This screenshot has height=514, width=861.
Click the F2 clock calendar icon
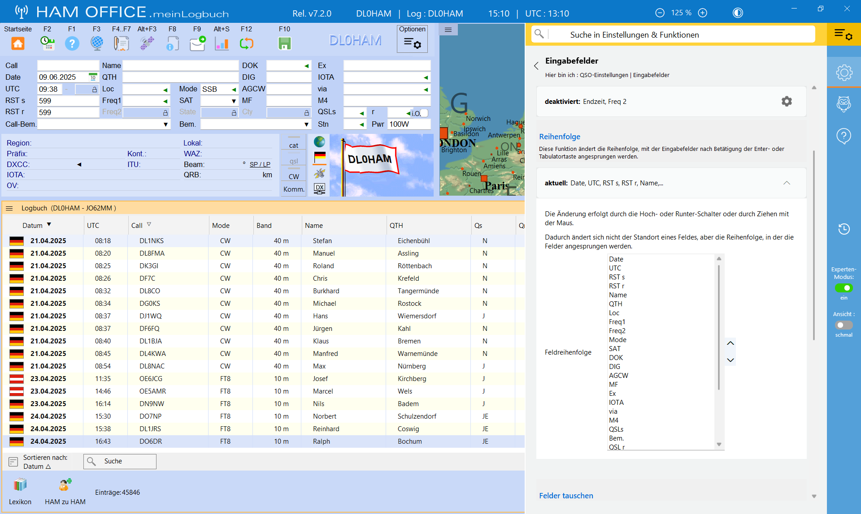tap(47, 43)
